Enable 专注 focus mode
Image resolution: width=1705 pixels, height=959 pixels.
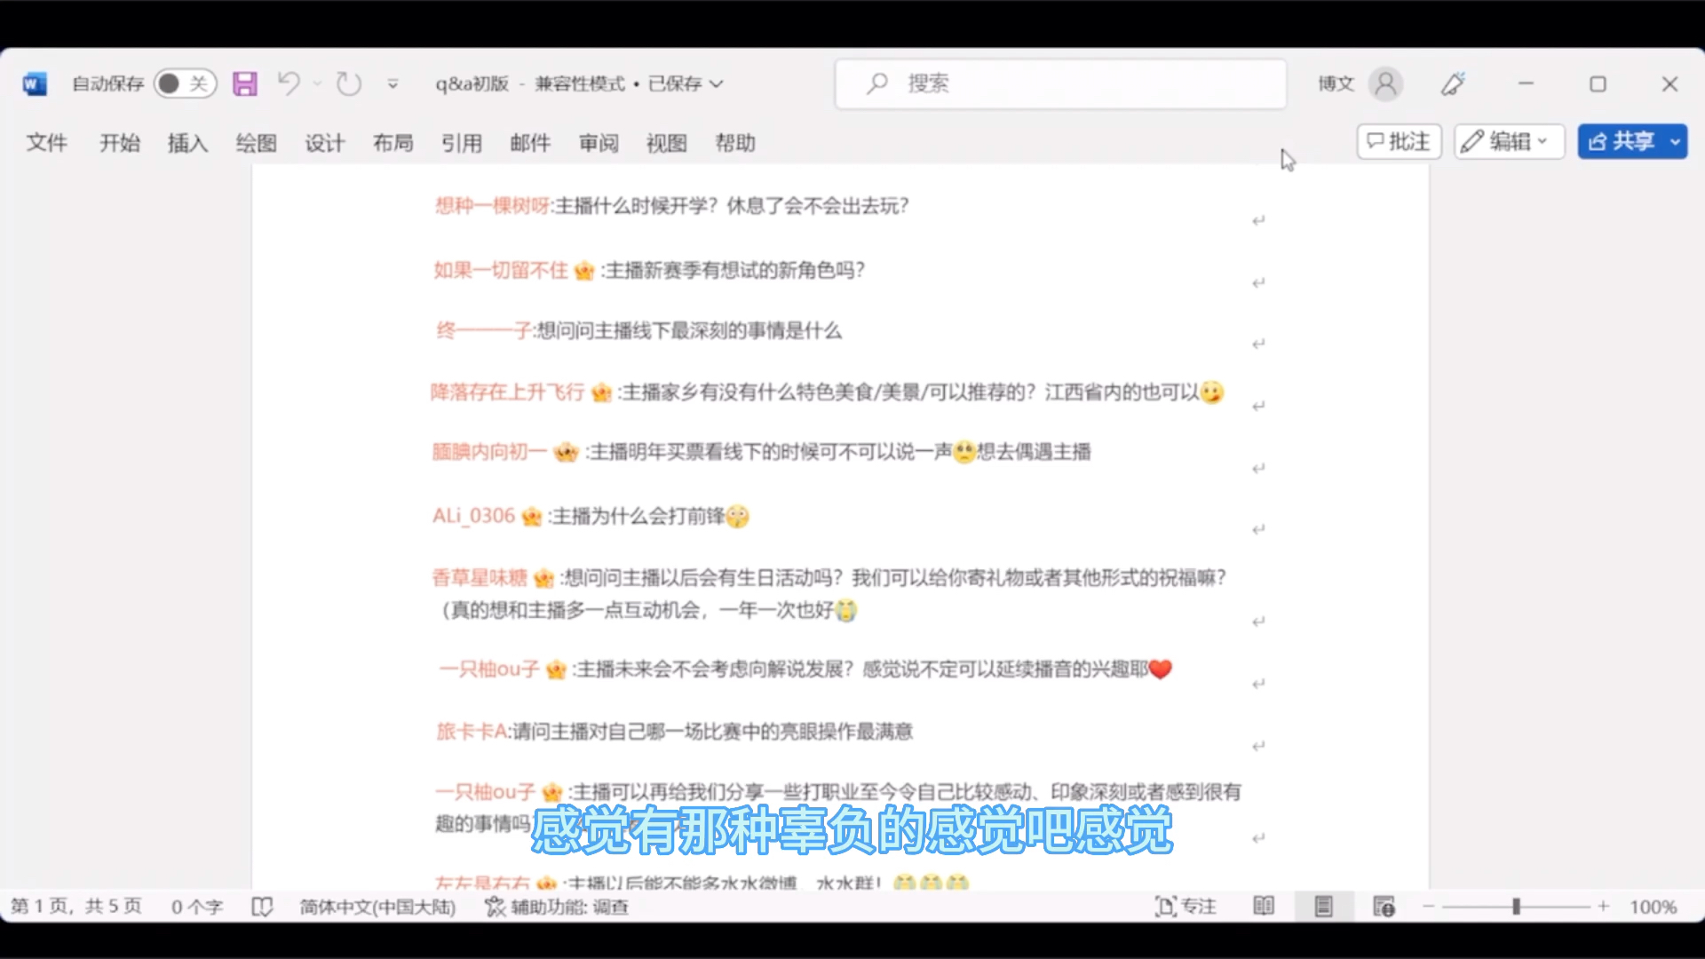click(1186, 906)
